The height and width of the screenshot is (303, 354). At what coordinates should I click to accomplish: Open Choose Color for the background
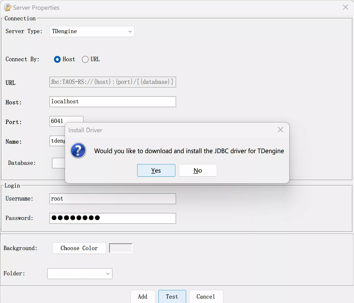point(79,248)
